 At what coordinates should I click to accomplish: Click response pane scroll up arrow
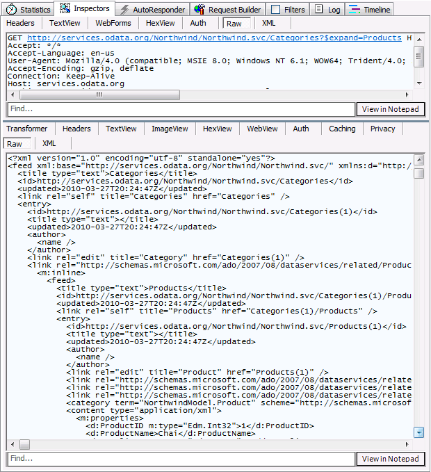point(419,160)
